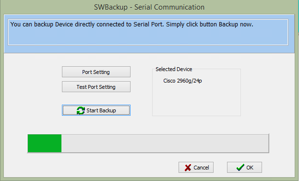
Task: Start Backup of the selected device
Action: pyautogui.click(x=96, y=110)
